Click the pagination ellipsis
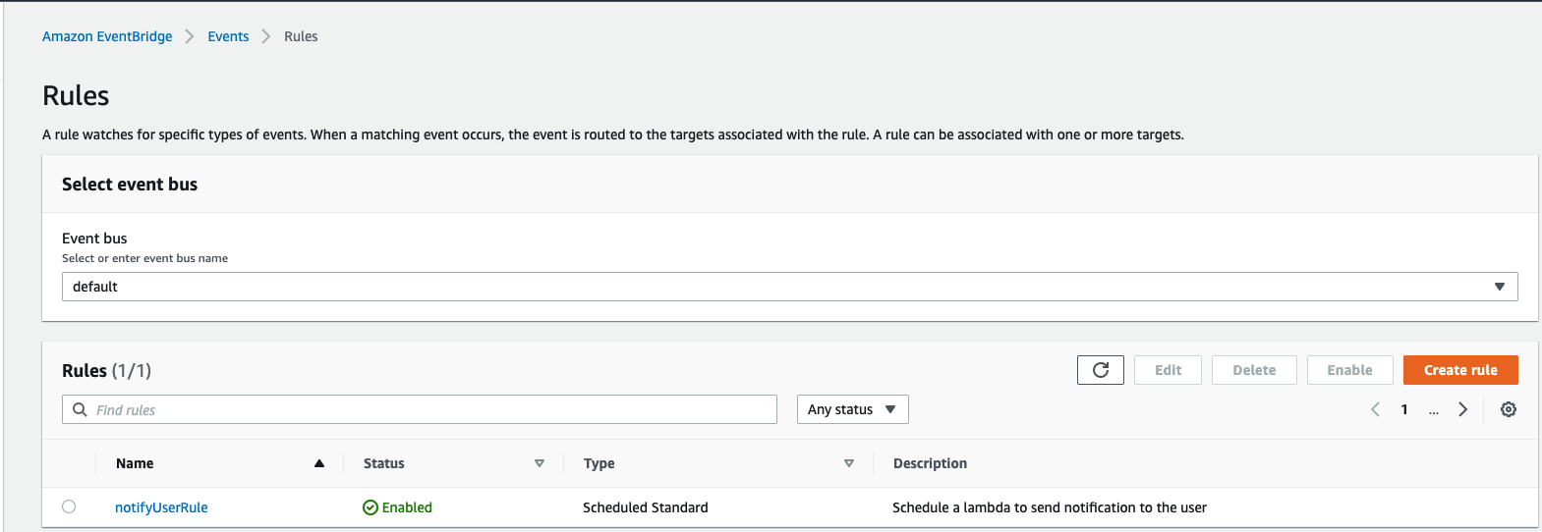Image resolution: width=1542 pixels, height=532 pixels. coord(1434,410)
